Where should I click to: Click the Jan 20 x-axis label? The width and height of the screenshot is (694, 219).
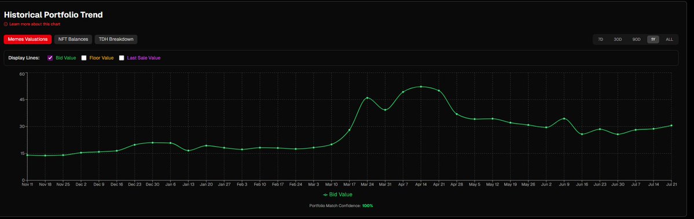[206, 184]
